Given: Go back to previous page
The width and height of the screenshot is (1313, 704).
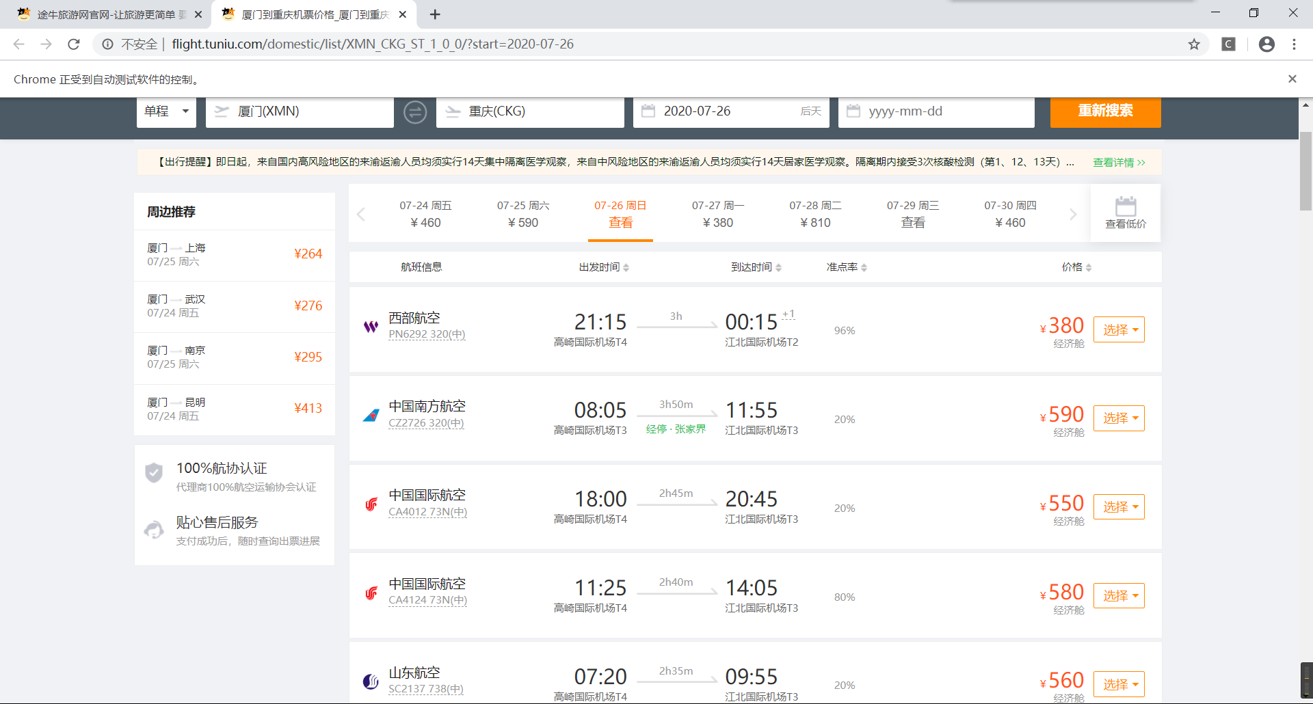Looking at the screenshot, I should 19,44.
